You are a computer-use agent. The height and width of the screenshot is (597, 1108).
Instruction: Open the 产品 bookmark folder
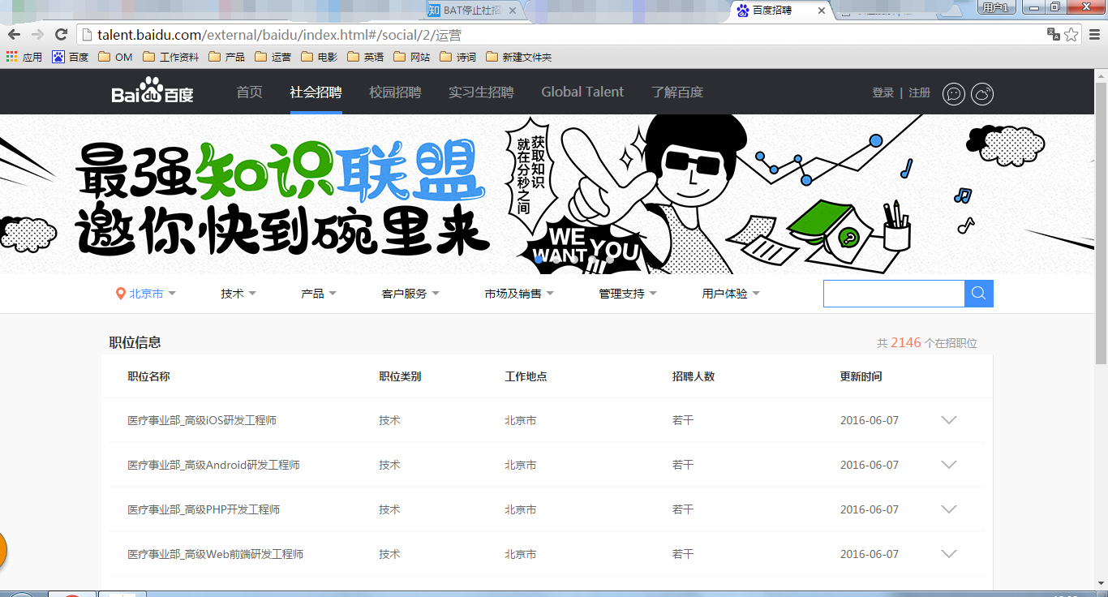(x=226, y=57)
